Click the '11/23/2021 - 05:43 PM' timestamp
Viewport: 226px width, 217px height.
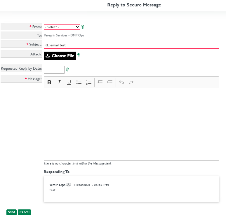coord(91,185)
